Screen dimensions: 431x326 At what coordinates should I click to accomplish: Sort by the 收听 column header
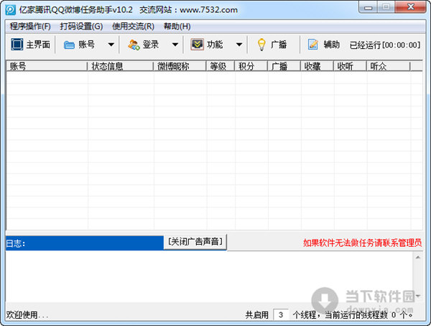point(351,66)
